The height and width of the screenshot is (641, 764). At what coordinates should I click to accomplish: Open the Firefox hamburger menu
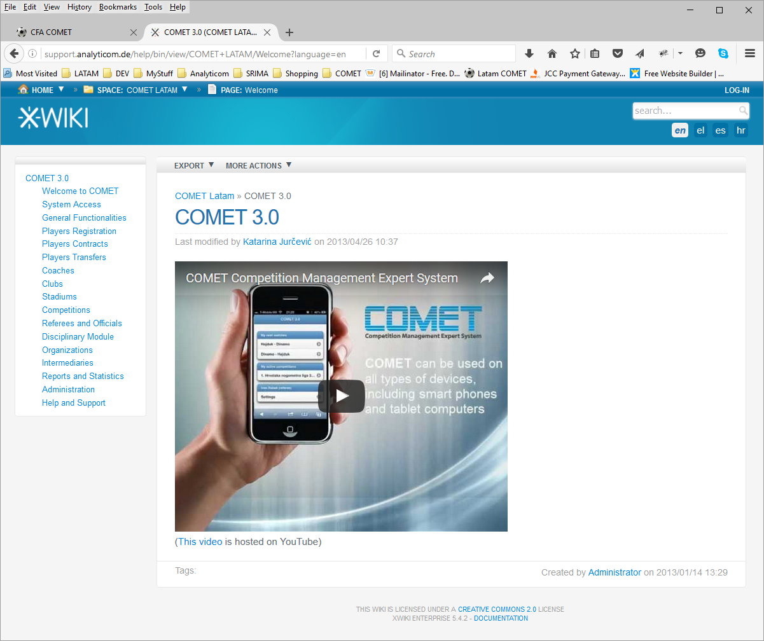pyautogui.click(x=749, y=54)
